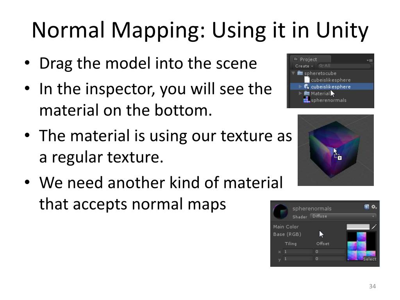The height and width of the screenshot is (300, 400).
Task: Click the Project panel search field
Action: pyautogui.click(x=344, y=66)
